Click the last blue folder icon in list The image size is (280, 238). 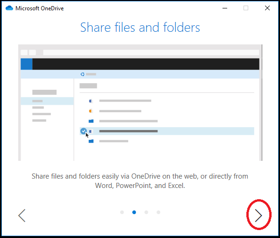(x=91, y=141)
